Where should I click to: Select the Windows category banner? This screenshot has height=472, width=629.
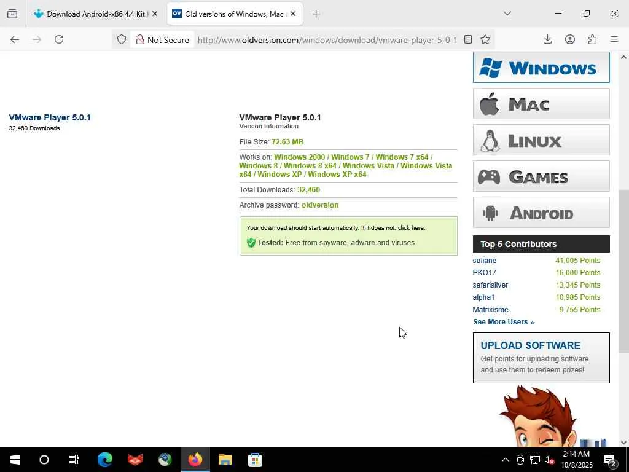point(541,68)
